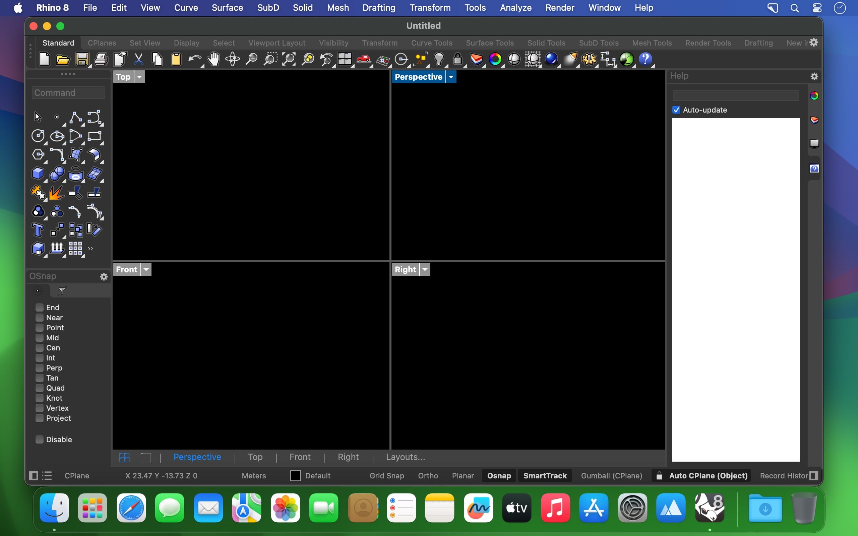858x536 pixels.
Task: Open the Right viewport title dropdown
Action: [425, 269]
